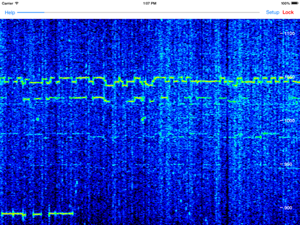Tap the battery icon in status bar
Viewport: 300px width, 225px height.
pyautogui.click(x=295, y=3)
